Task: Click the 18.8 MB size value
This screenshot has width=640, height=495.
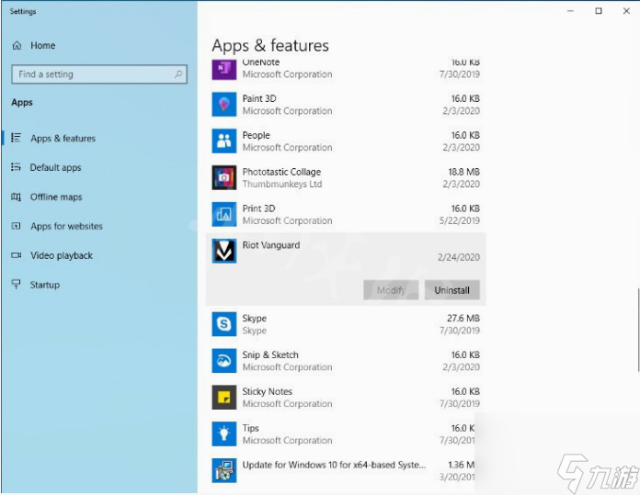Action: (464, 172)
